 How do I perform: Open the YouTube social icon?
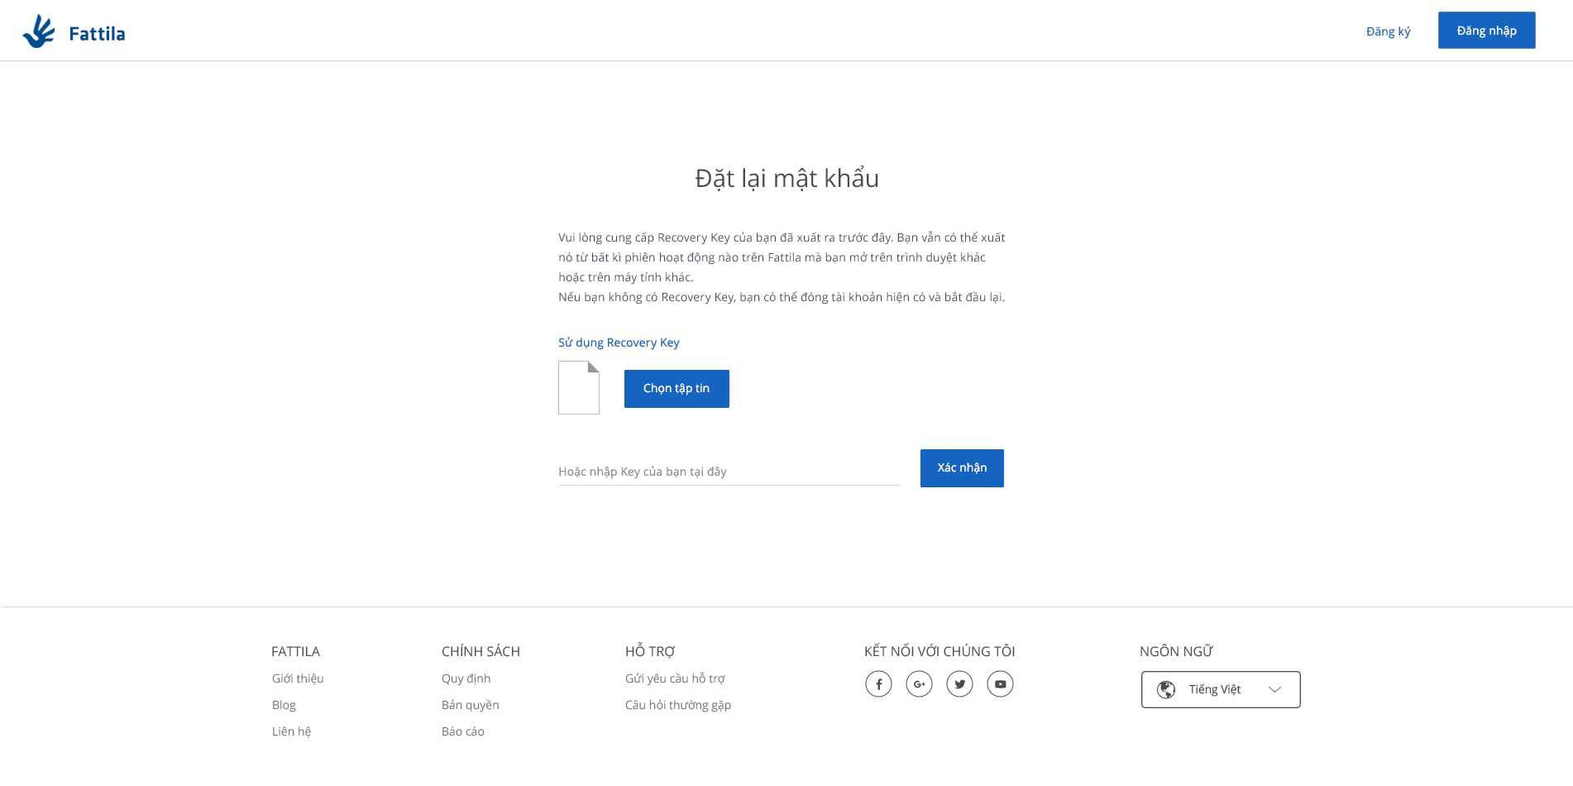coord(1000,684)
